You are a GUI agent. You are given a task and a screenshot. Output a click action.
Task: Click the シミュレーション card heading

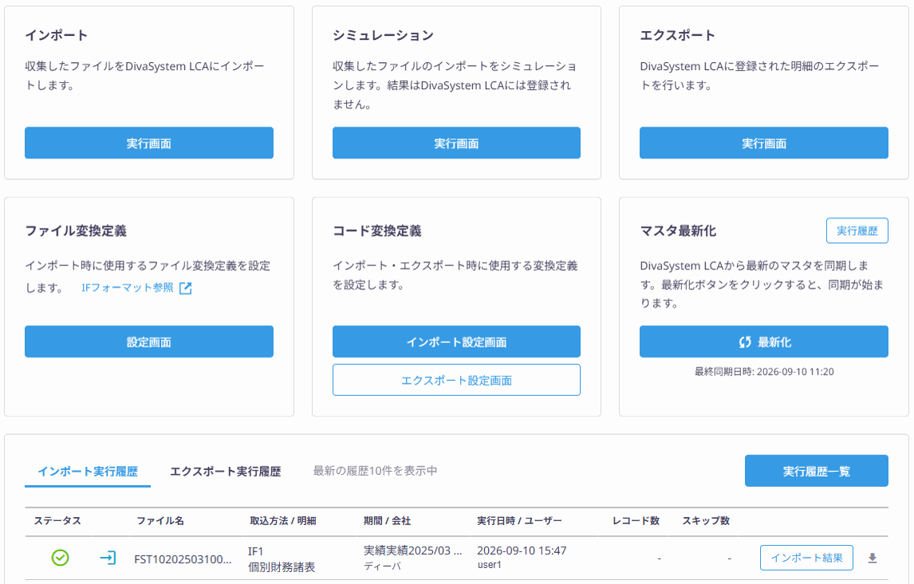pyautogui.click(x=383, y=35)
